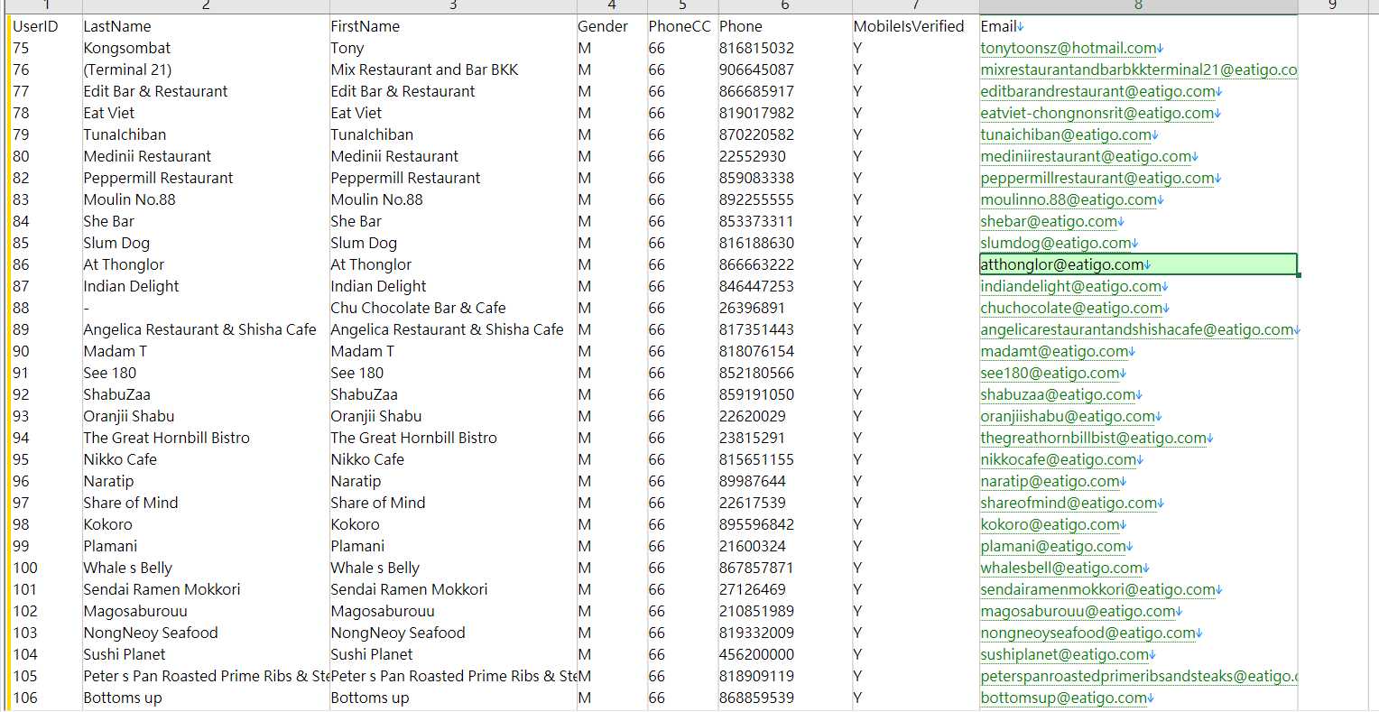
Task: Select the shareofmind@eatigo.com email cell
Action: pos(1138,503)
